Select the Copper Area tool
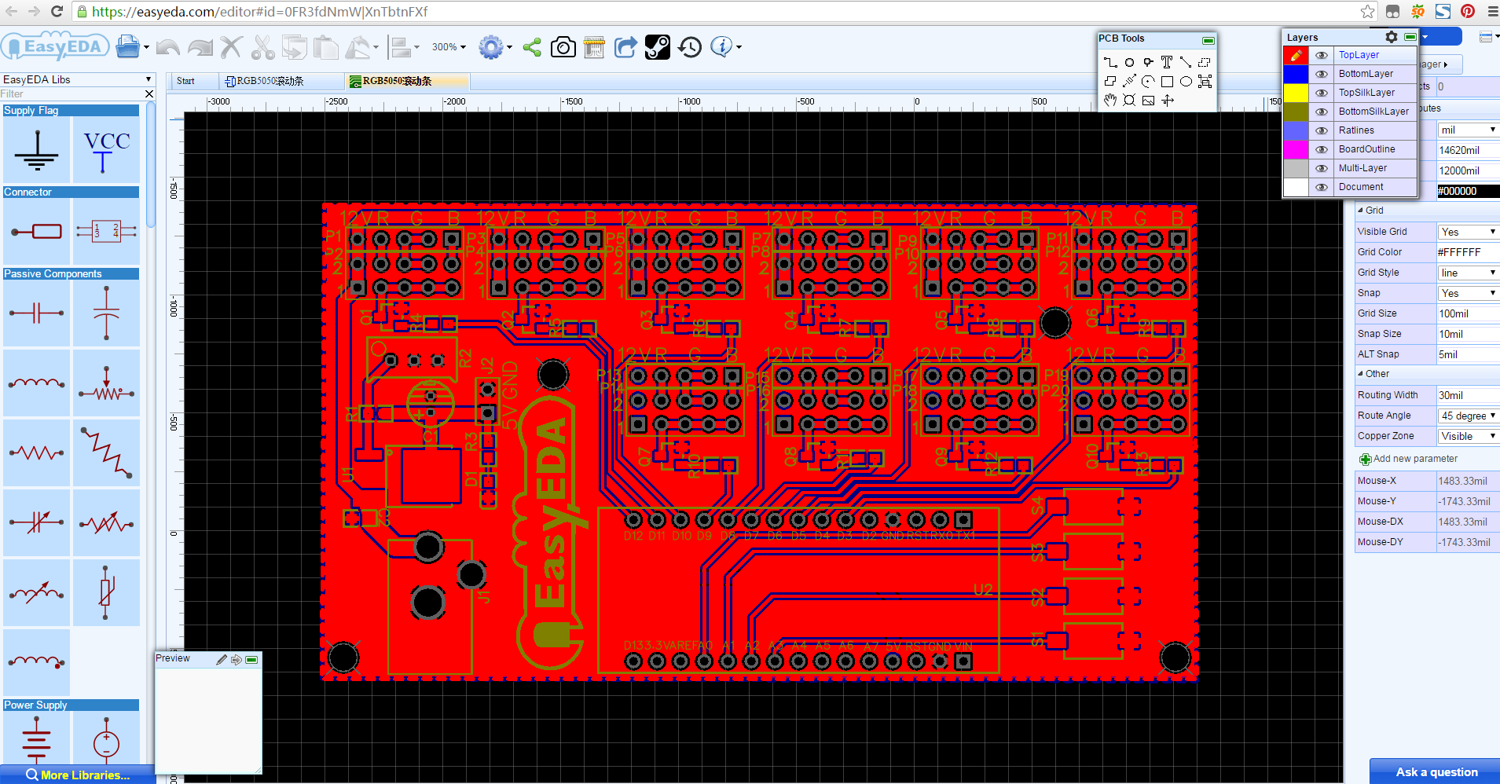The width and height of the screenshot is (1500, 784). point(1205,62)
